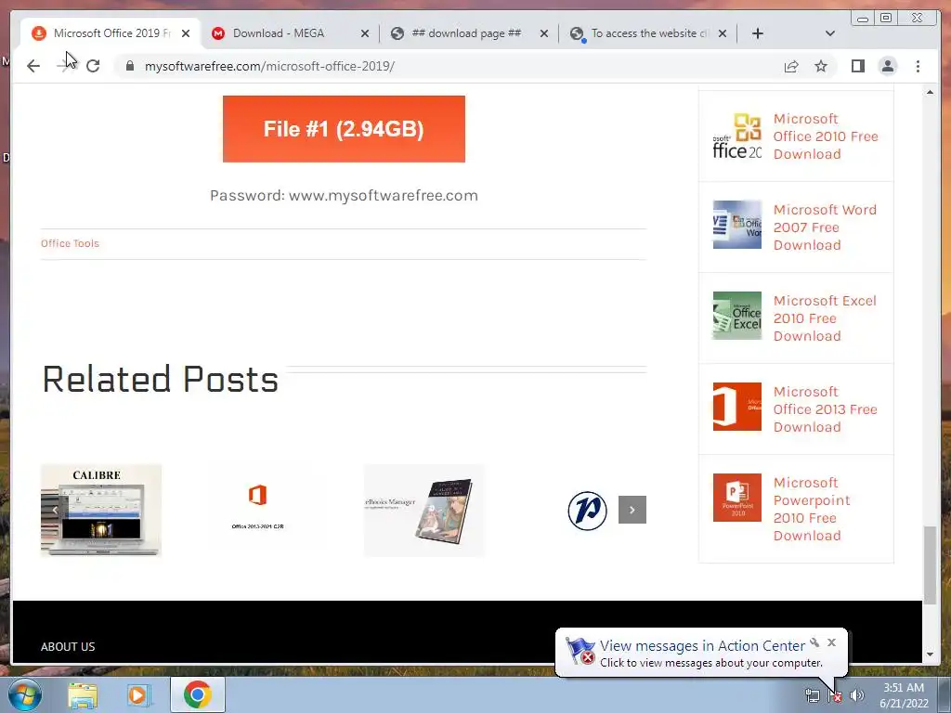The height and width of the screenshot is (713, 951).
Task: Click the wrench options icon in balloon
Action: 814,642
